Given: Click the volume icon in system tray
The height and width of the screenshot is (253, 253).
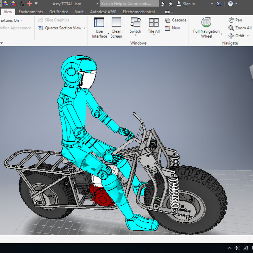Looking at the screenshot, I should coord(237,248).
